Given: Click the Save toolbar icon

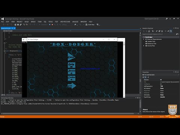Looking at the screenshot, I should [18, 25].
